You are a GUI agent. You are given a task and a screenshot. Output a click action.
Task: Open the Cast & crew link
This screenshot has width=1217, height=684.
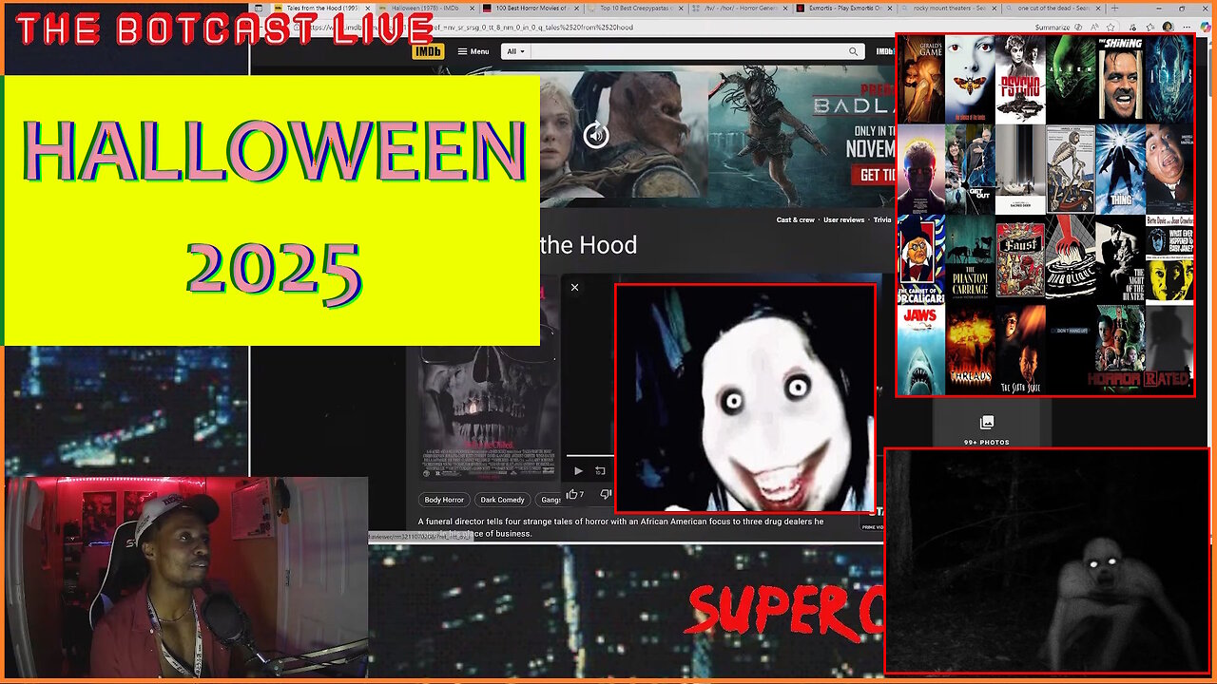795,219
